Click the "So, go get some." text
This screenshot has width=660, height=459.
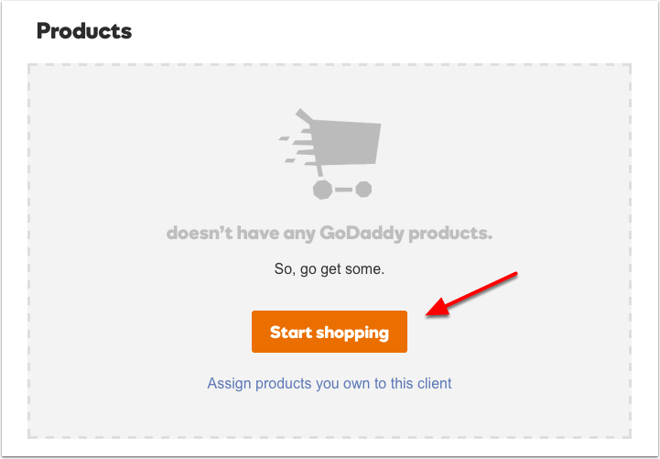(330, 269)
